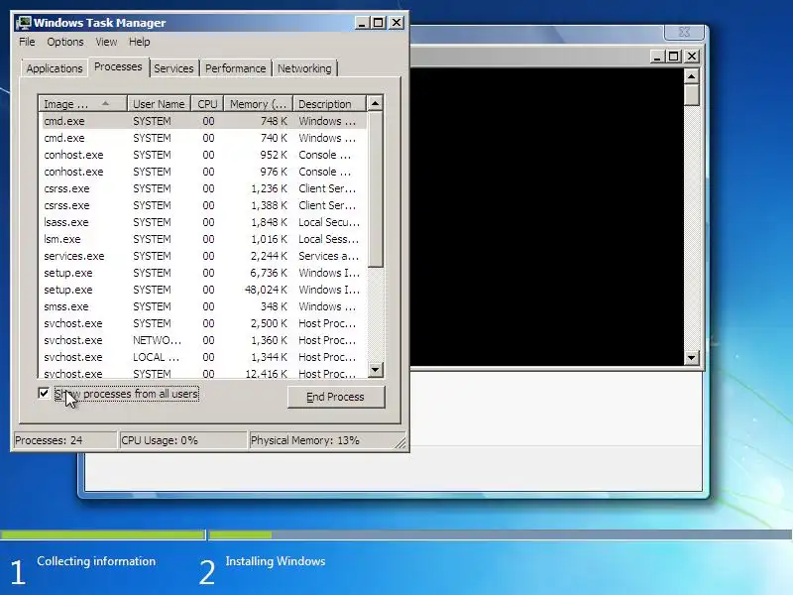Image resolution: width=793 pixels, height=595 pixels.
Task: Switch to the Performance tab
Action: click(x=235, y=68)
